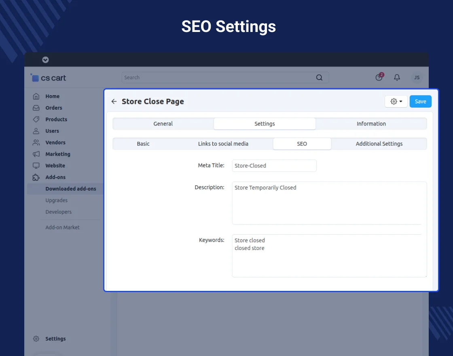453x356 pixels.
Task: Select the Links to social media tab
Action: (223, 144)
